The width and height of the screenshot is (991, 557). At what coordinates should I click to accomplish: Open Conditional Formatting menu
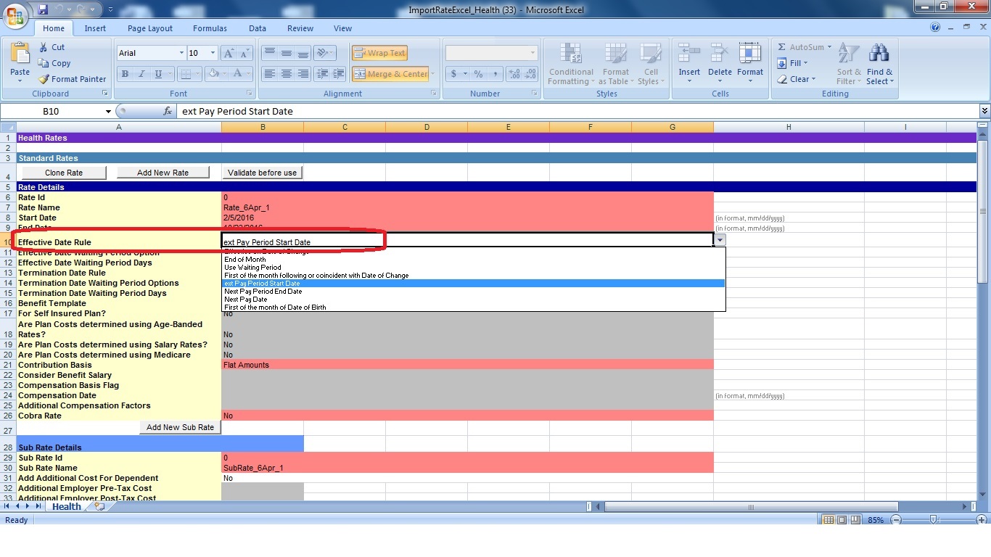tap(571, 64)
